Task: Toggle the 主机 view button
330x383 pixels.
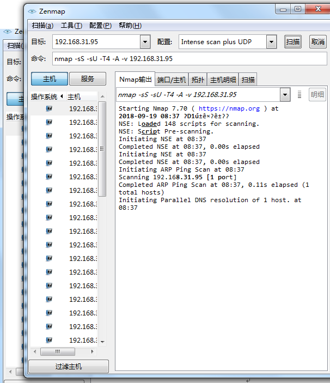Action: [x=50, y=78]
